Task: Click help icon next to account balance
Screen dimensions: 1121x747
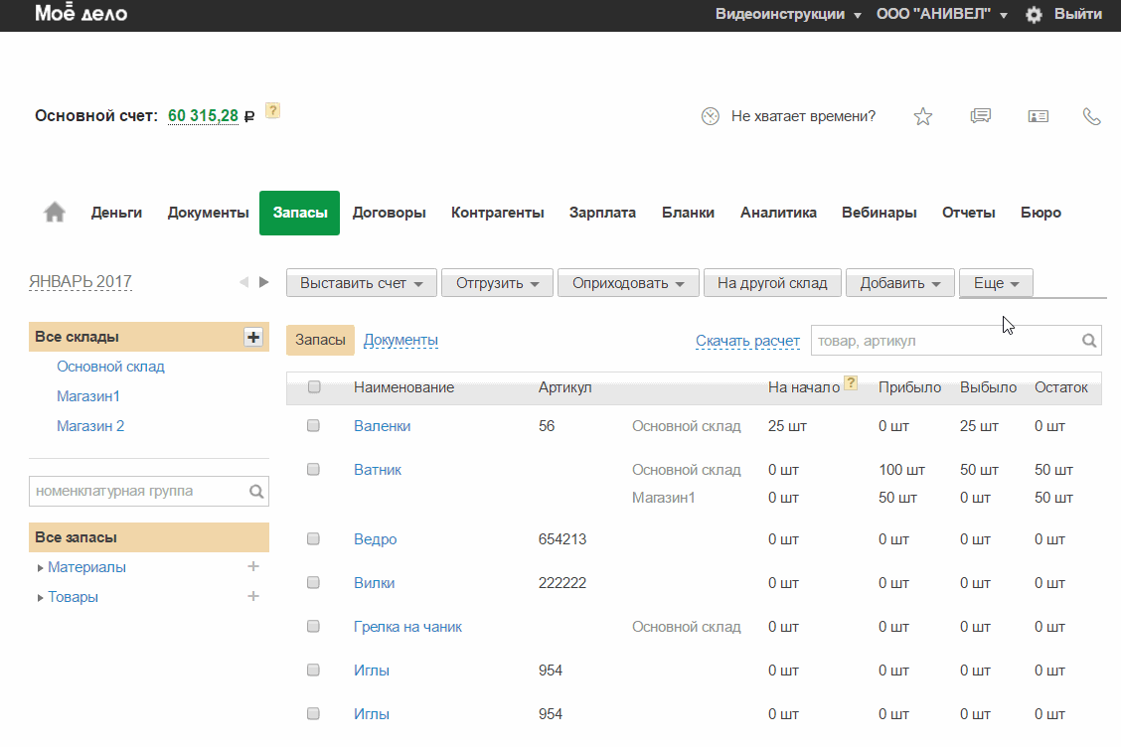Action: pos(273,110)
